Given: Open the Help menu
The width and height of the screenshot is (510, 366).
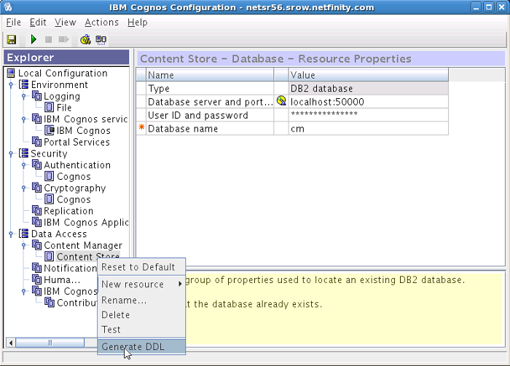Looking at the screenshot, I should (x=138, y=22).
